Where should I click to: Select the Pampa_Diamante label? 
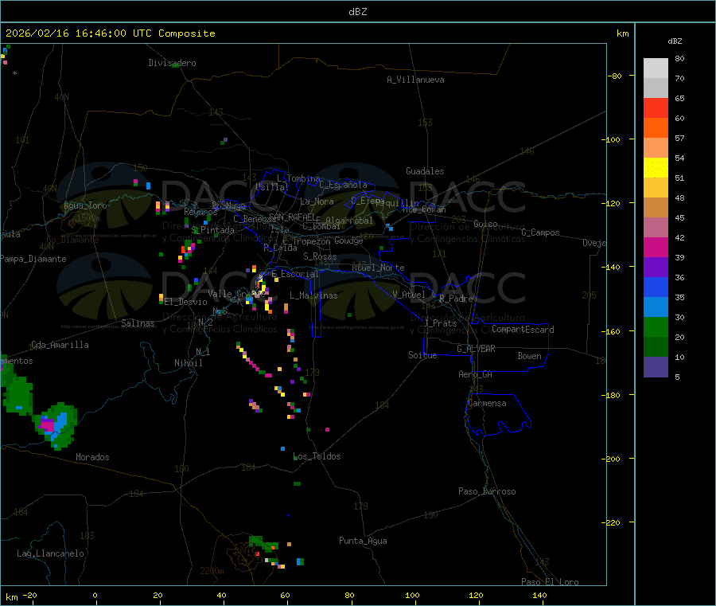[x=33, y=259]
